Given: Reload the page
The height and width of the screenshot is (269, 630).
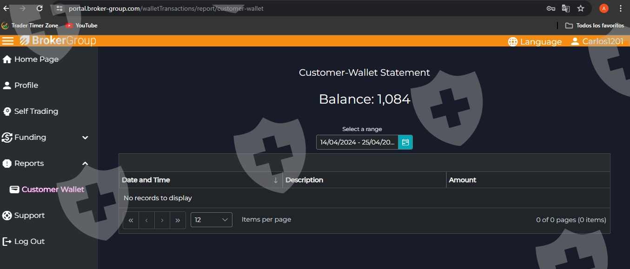Looking at the screenshot, I should pyautogui.click(x=40, y=8).
